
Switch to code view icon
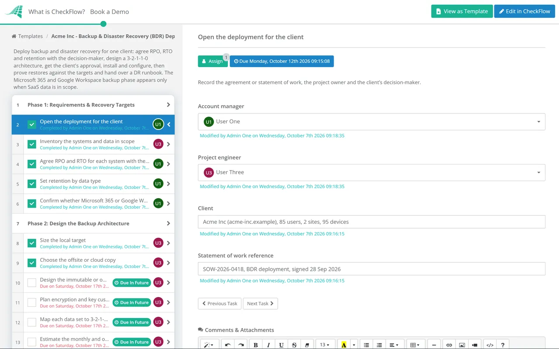tap(490, 345)
